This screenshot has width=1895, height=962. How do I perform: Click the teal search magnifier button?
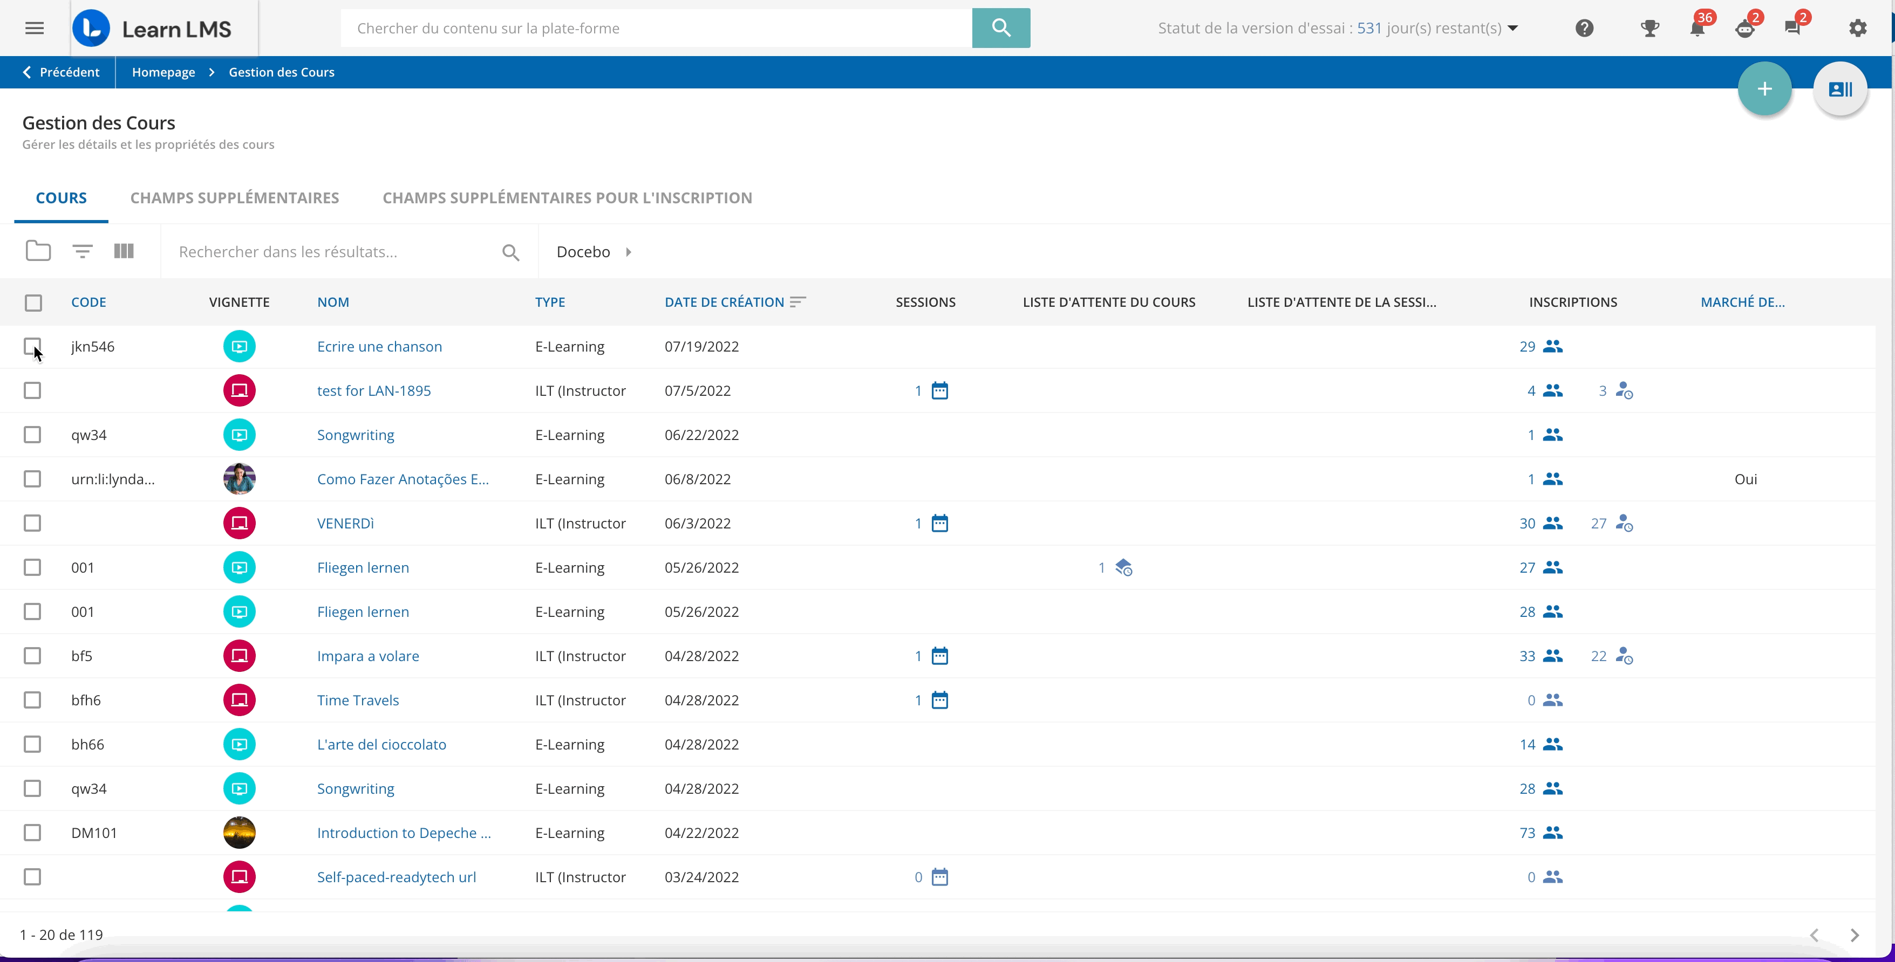coord(1000,28)
